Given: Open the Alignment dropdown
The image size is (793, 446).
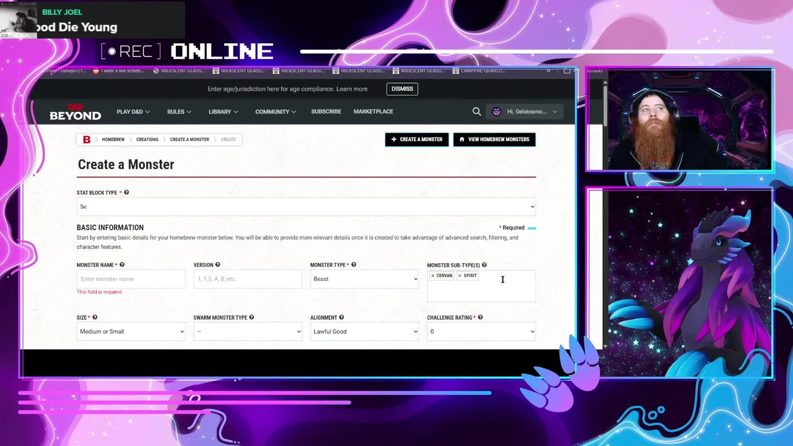Looking at the screenshot, I should pos(364,331).
